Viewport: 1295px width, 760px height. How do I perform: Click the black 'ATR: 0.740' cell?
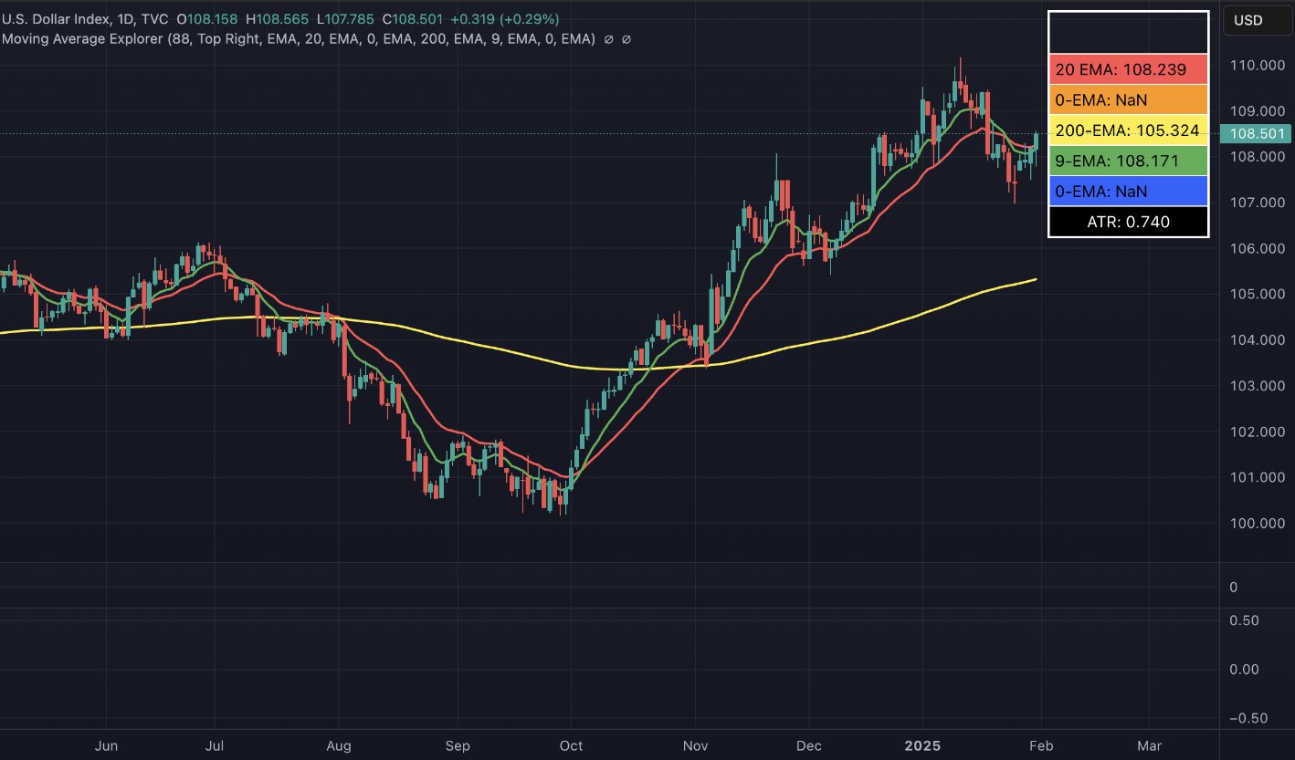pos(1128,222)
